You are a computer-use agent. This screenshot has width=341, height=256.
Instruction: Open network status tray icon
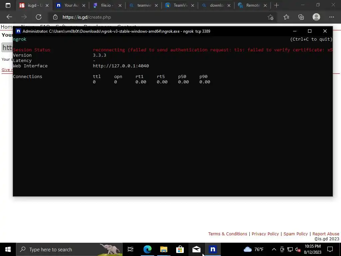click(x=290, y=249)
